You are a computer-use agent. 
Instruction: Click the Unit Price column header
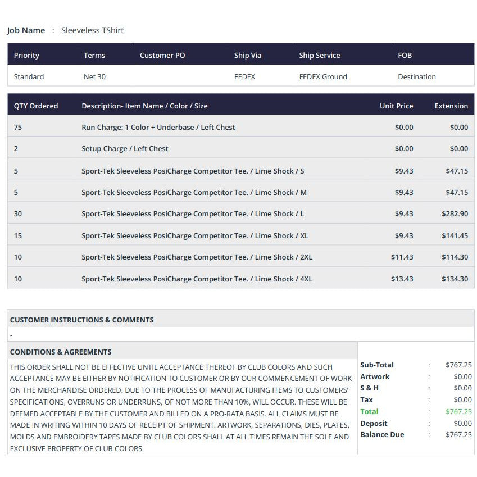click(397, 106)
